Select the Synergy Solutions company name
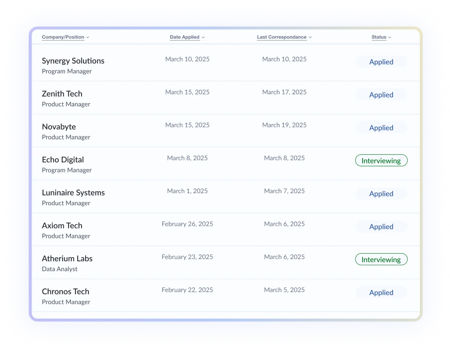450x351 pixels. (73, 61)
